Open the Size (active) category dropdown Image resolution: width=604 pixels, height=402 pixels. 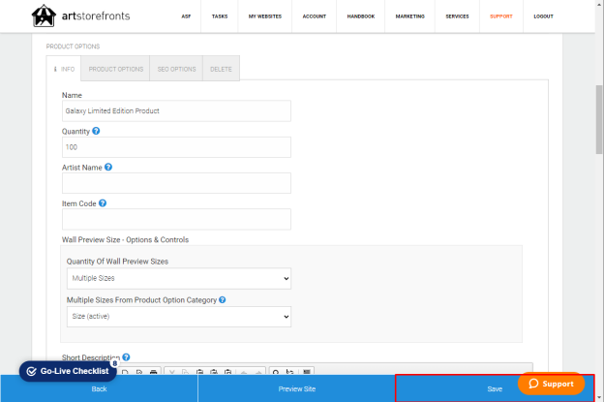point(179,317)
